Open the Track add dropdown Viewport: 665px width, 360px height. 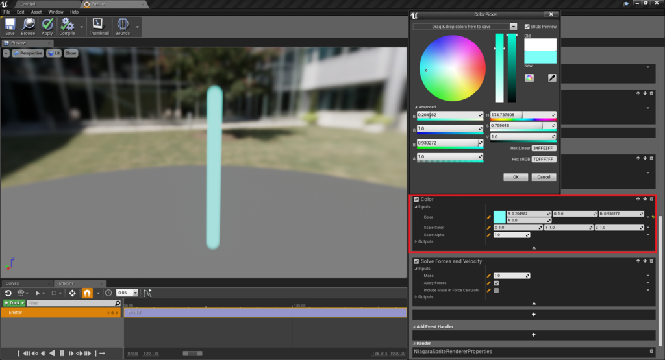click(14, 303)
